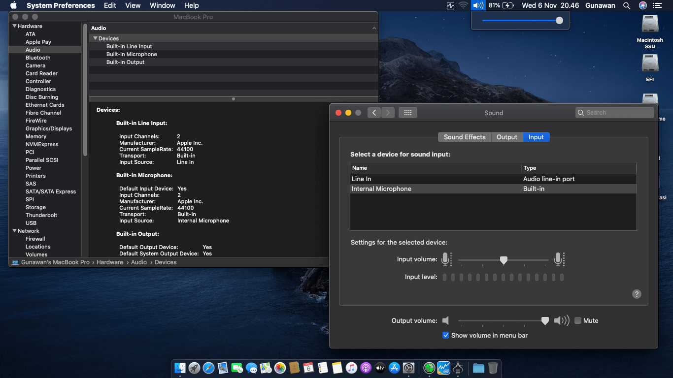Collapse the Hardware section in sidebar
Screen dimensions: 673x378
tap(14, 26)
